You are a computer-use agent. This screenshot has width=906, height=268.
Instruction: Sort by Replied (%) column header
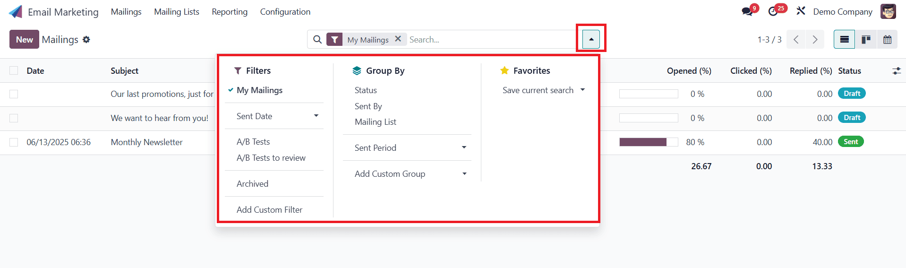tap(811, 71)
